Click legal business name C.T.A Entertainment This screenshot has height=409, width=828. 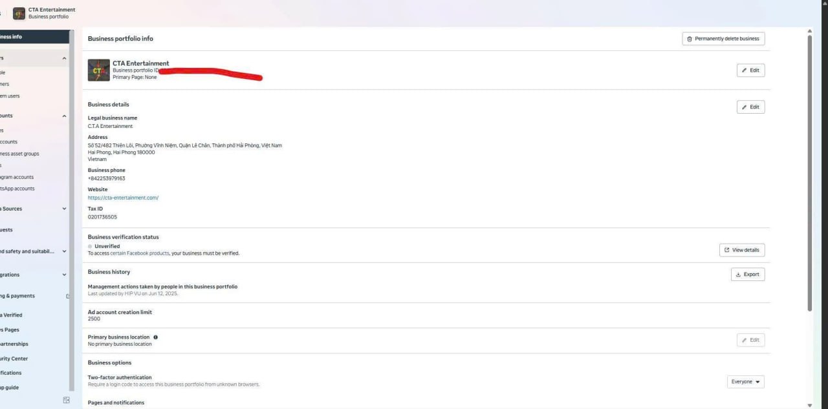click(x=110, y=126)
